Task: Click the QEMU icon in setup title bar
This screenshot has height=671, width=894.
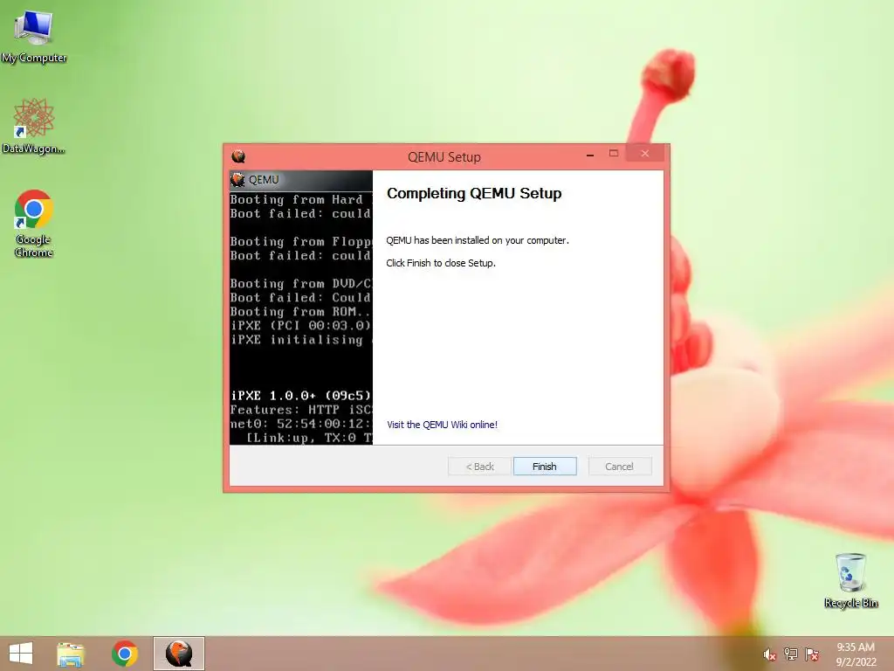Action: pos(238,156)
